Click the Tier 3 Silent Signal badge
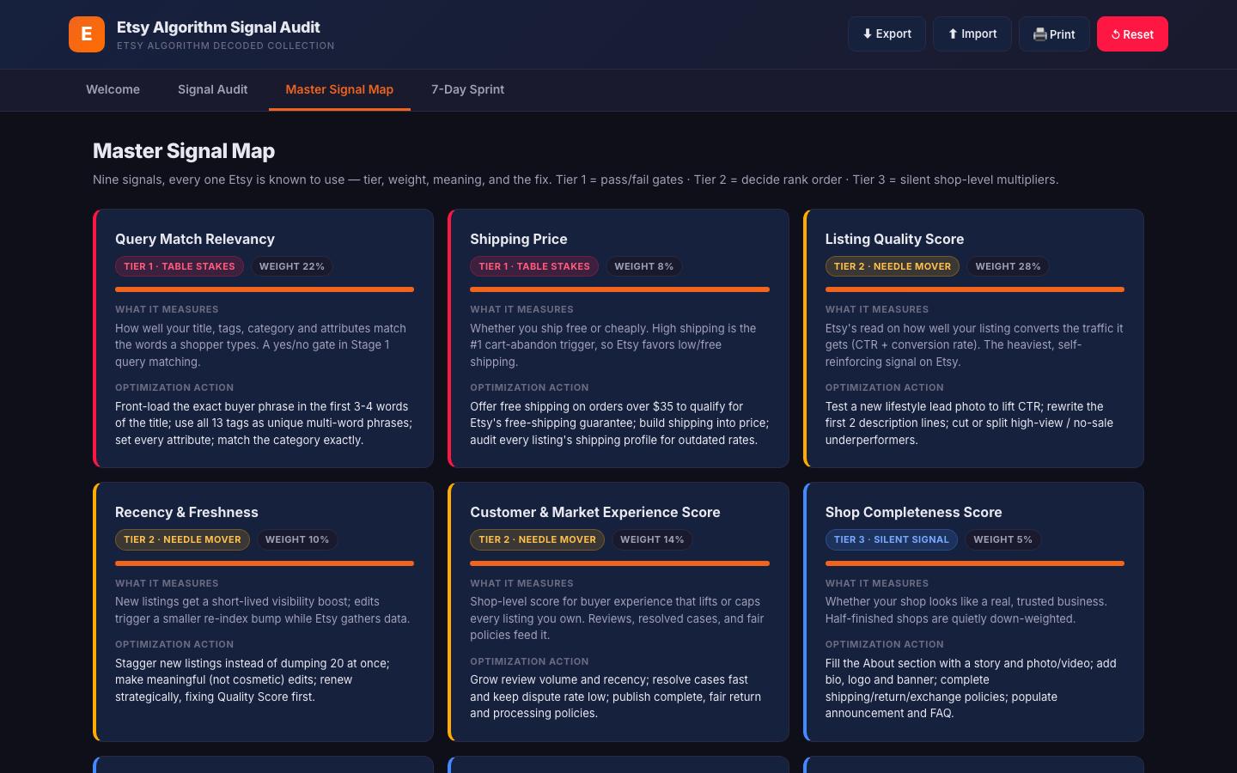Screen dimensions: 1237x773 (x=892, y=539)
